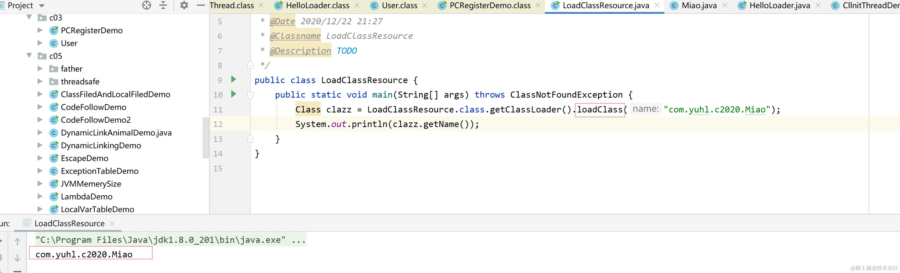
Task: Select LocalVarTableDemo in tree
Action: tap(98, 209)
